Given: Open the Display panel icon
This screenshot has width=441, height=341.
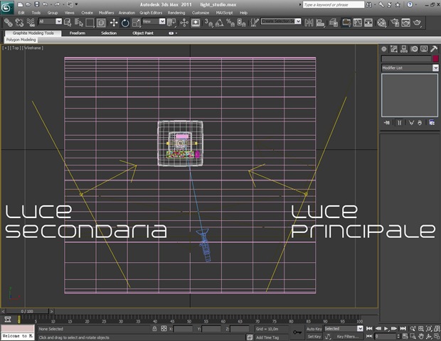Looking at the screenshot, I should (423, 48).
